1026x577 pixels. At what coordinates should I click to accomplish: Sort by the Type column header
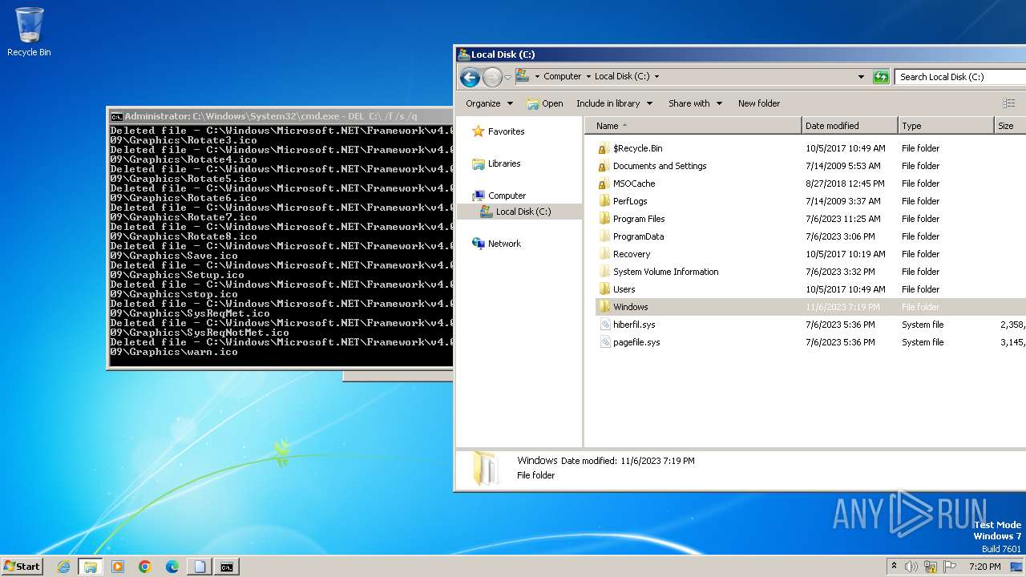point(946,126)
